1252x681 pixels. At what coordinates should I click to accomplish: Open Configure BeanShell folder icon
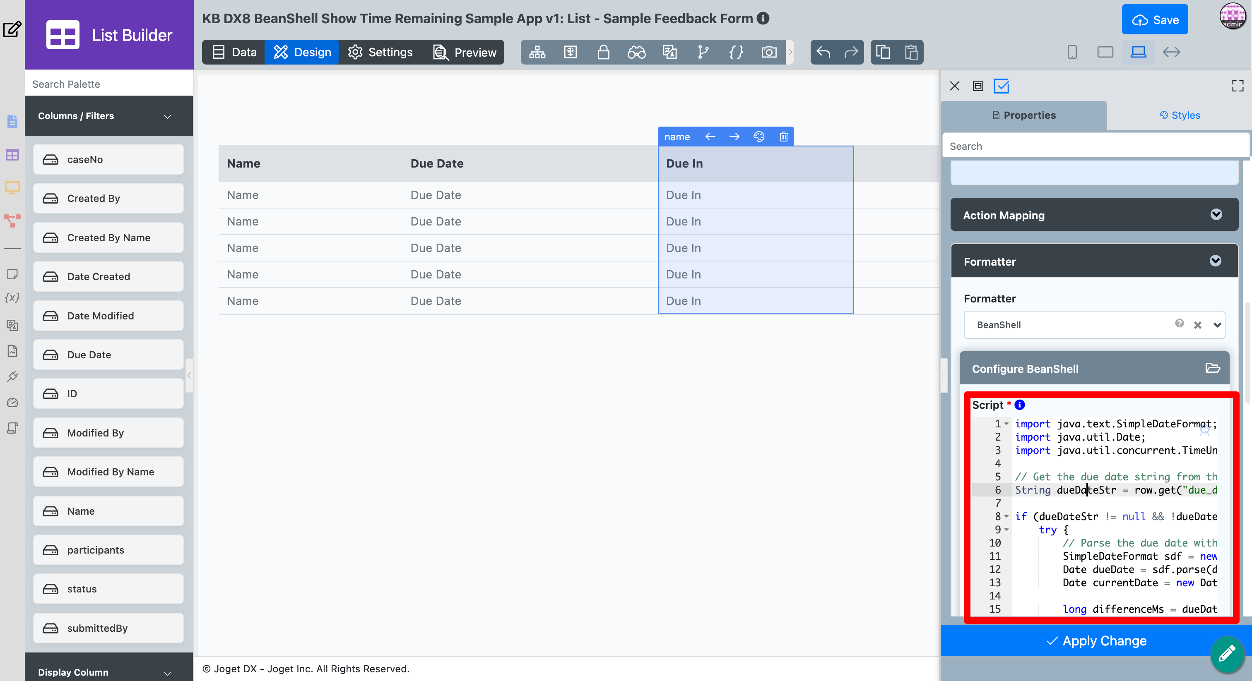point(1212,368)
